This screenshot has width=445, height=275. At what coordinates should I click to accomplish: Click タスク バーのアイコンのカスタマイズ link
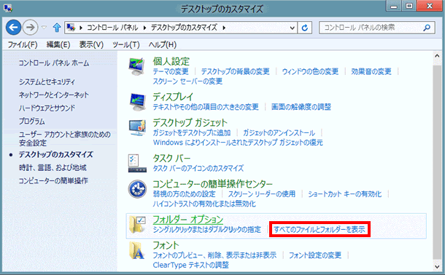(x=198, y=168)
